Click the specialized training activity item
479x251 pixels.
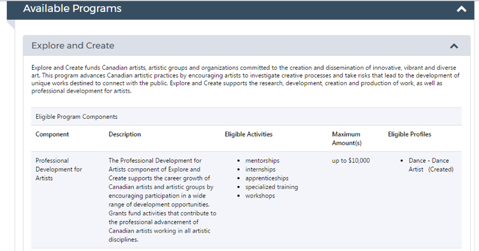272,187
